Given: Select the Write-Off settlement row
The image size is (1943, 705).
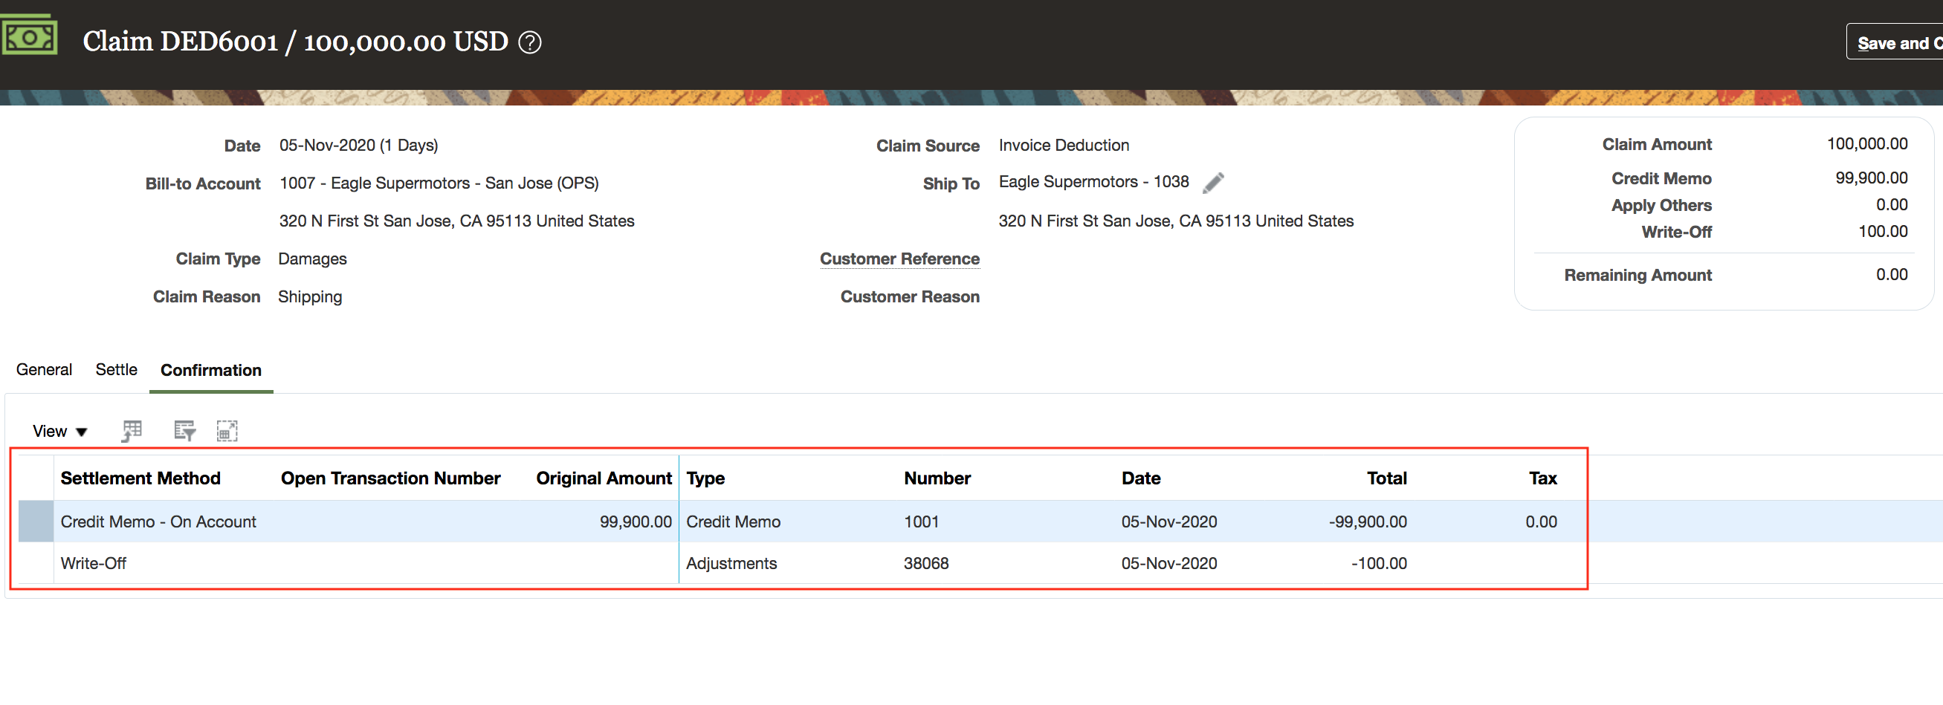Looking at the screenshot, I should click(94, 563).
